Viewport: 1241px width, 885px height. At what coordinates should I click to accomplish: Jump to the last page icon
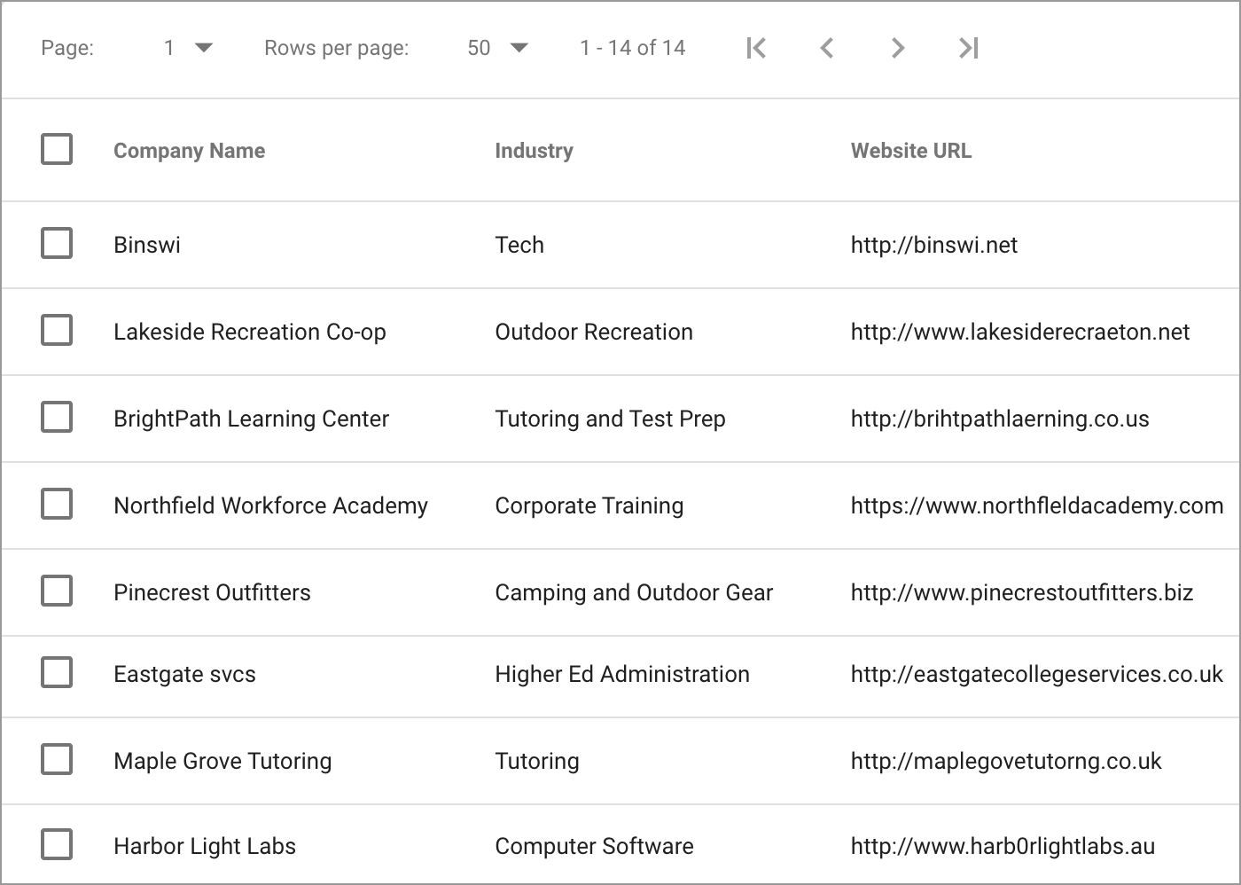tap(969, 48)
